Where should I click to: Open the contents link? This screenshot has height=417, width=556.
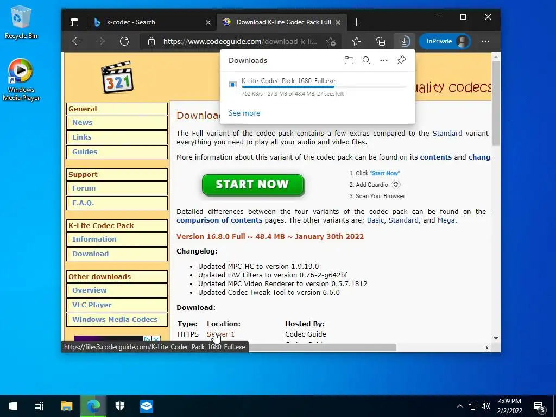tap(436, 157)
